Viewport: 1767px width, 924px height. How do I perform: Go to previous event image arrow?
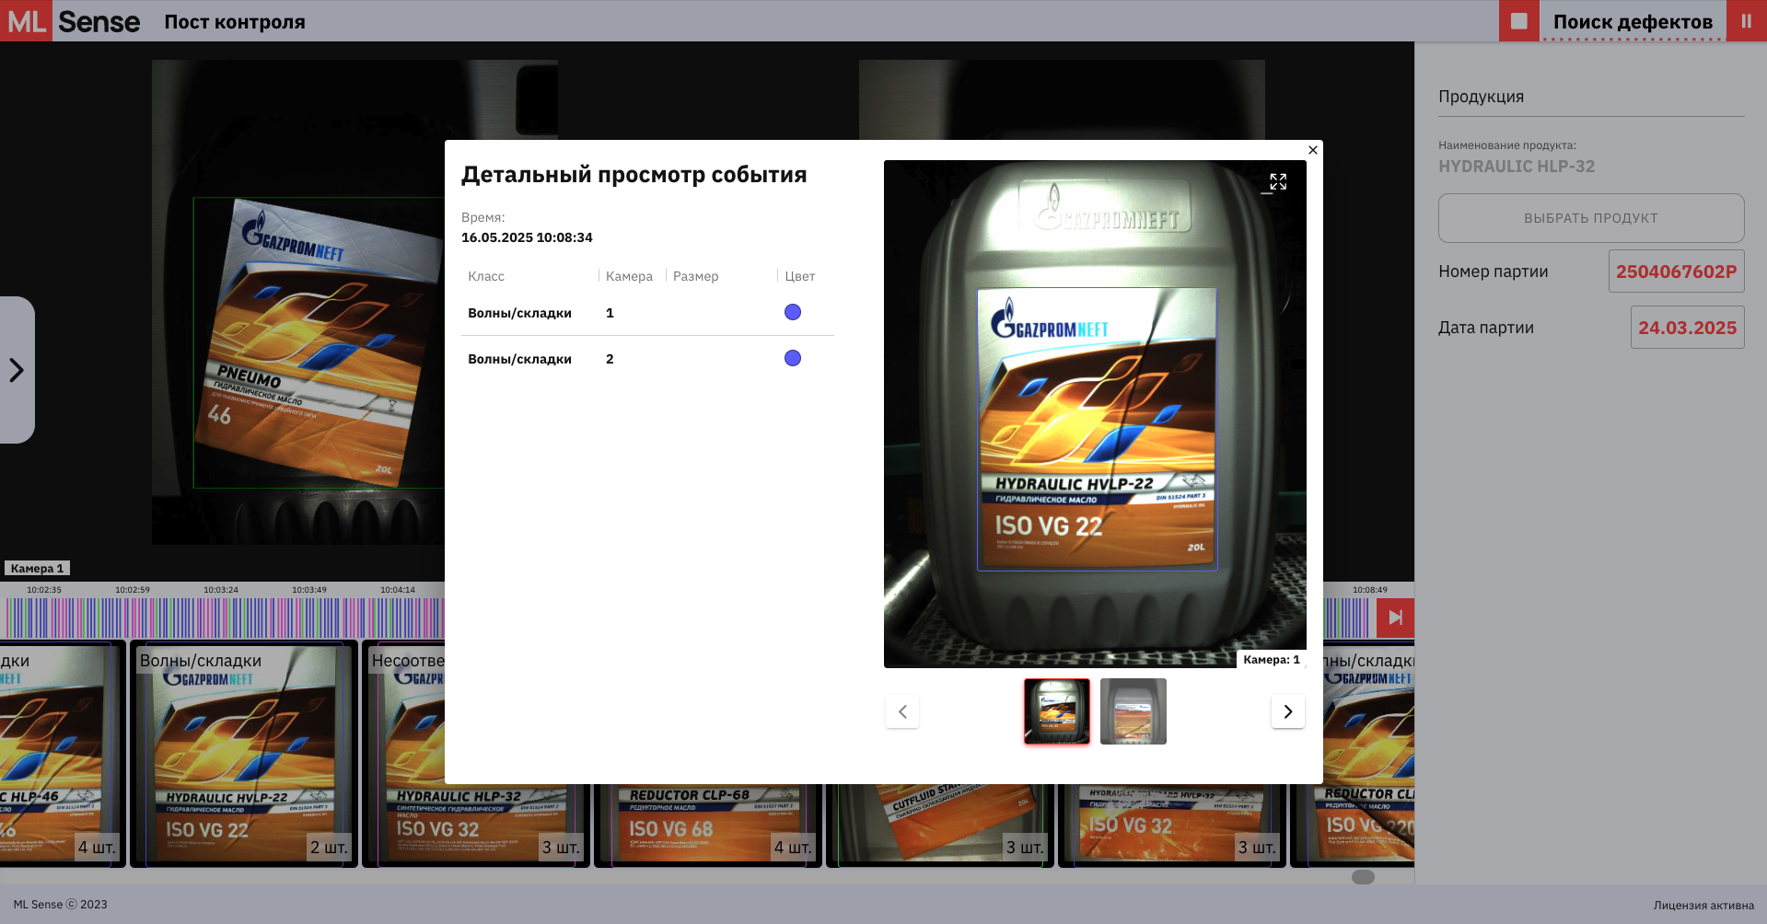[x=902, y=711]
